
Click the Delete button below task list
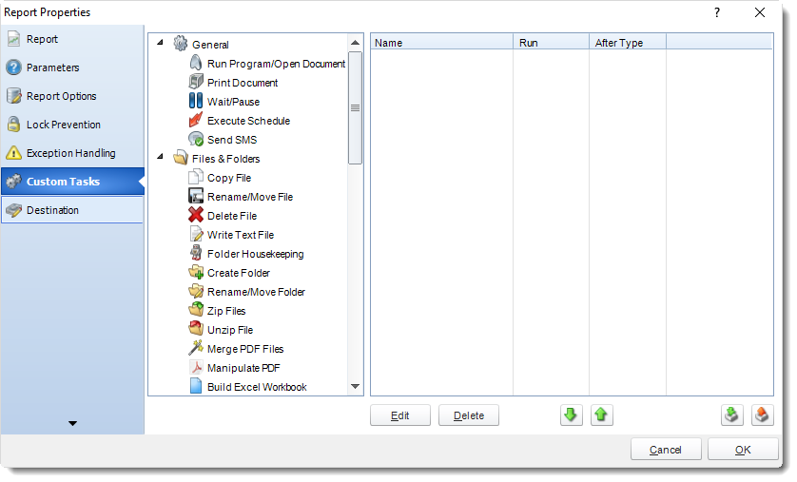(x=469, y=415)
